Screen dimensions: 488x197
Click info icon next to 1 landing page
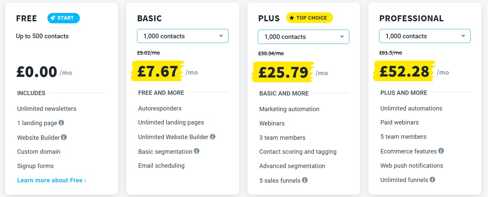pyautogui.click(x=61, y=123)
